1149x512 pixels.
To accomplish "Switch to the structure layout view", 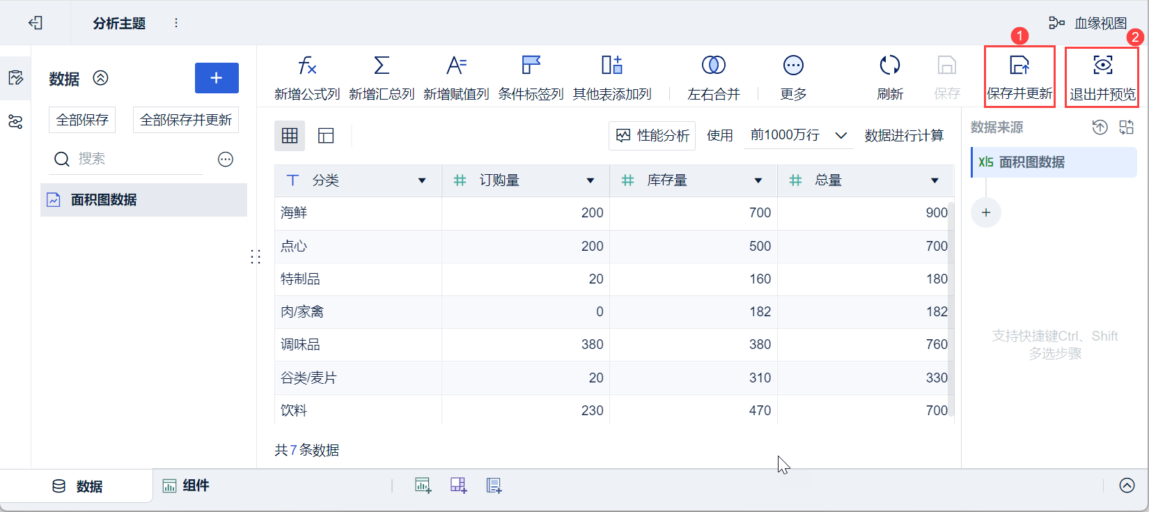I will (326, 136).
